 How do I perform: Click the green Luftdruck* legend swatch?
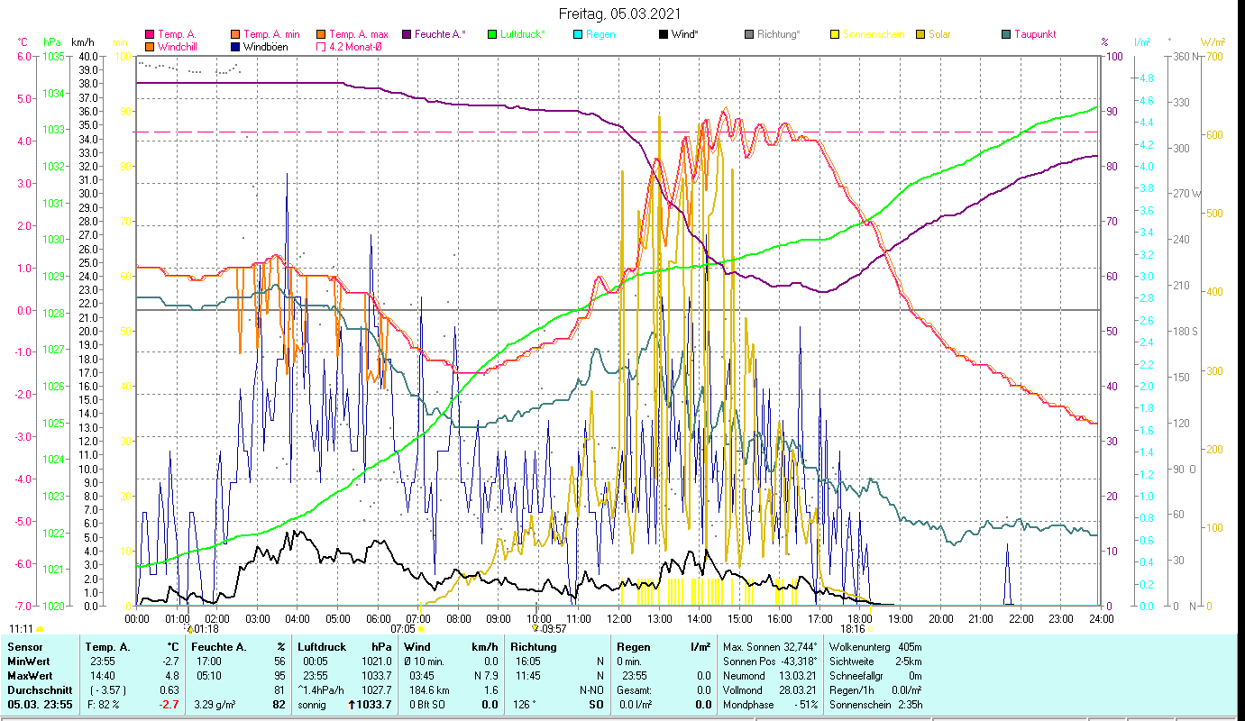(x=492, y=34)
